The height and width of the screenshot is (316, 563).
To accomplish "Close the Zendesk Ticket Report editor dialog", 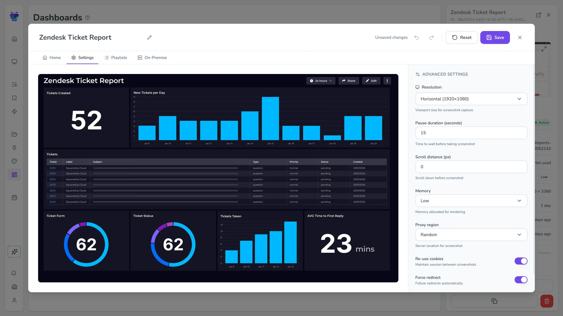I will point(520,37).
